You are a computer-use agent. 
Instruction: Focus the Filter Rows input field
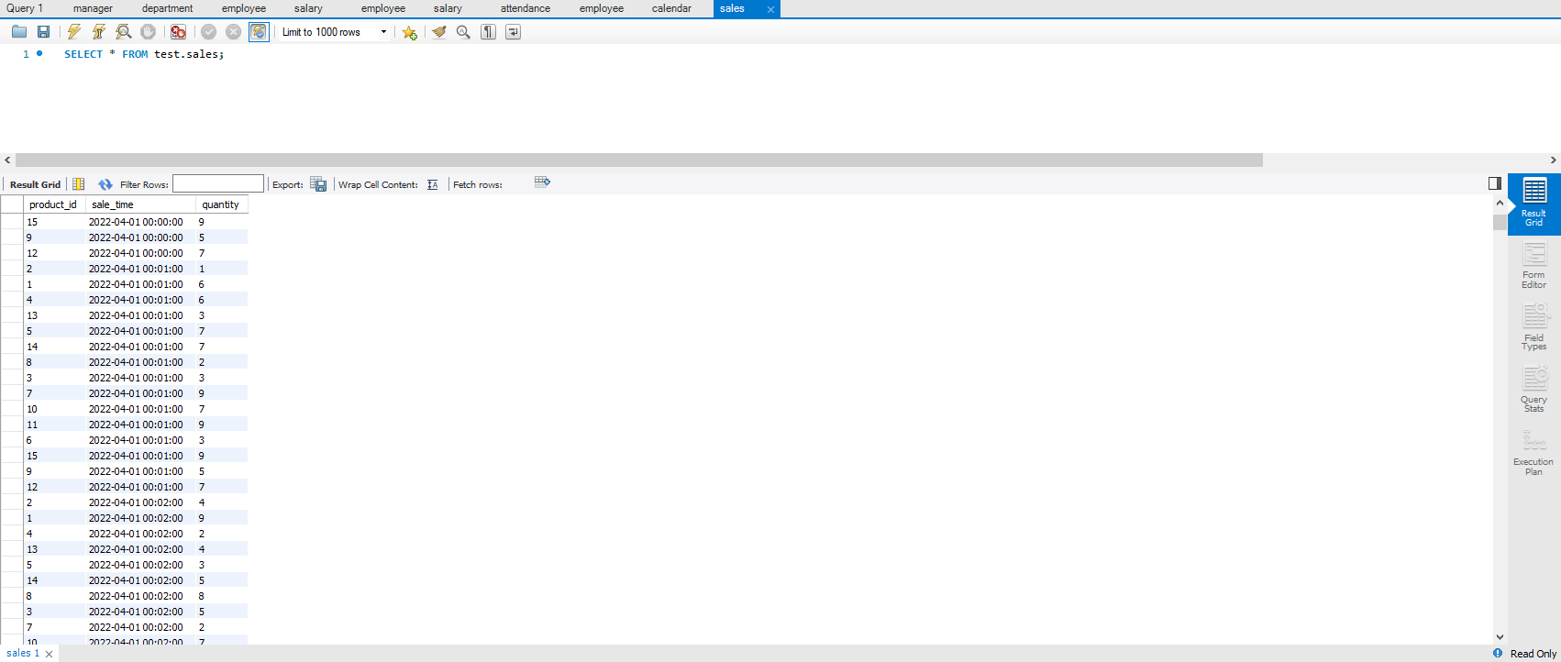click(218, 184)
